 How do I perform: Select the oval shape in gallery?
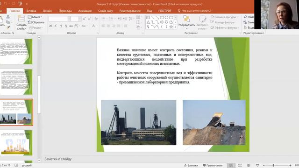click(166, 18)
